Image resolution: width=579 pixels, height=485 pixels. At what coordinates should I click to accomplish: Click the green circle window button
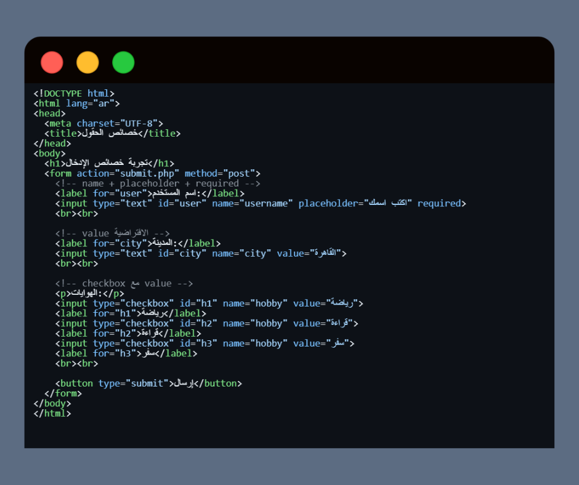[x=123, y=63]
